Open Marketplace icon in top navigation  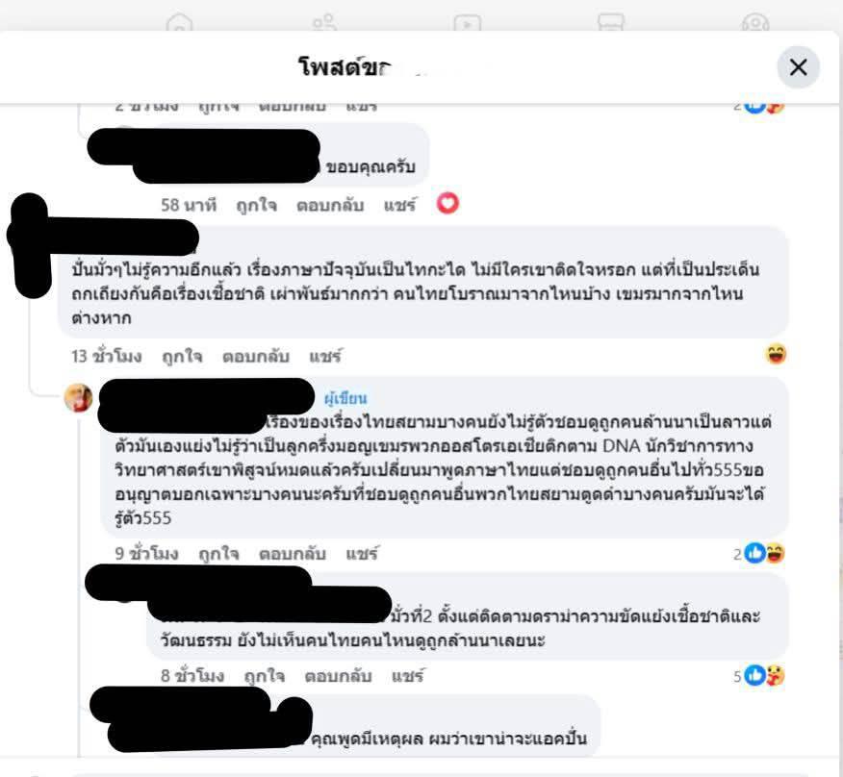[x=611, y=22]
